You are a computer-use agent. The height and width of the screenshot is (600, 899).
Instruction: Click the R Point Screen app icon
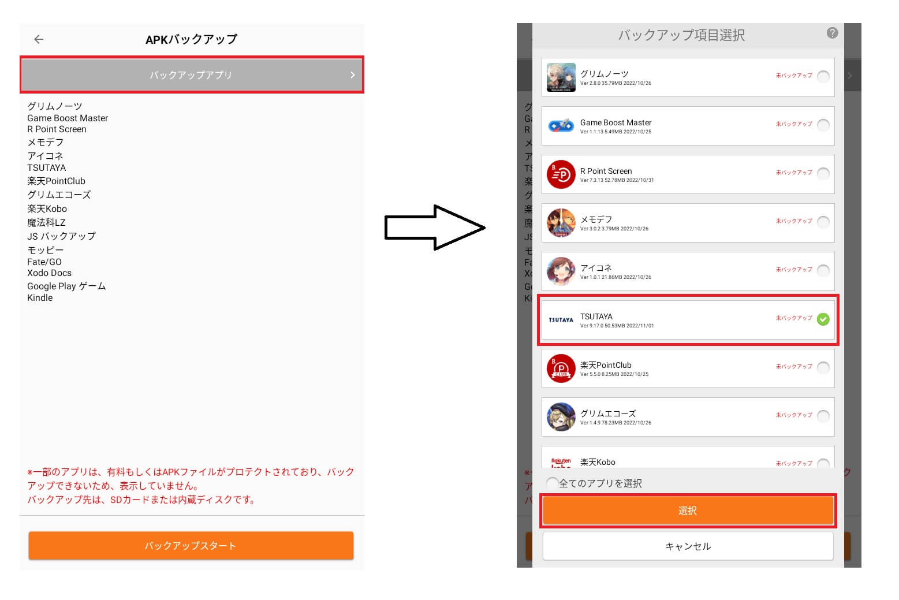pyautogui.click(x=561, y=174)
